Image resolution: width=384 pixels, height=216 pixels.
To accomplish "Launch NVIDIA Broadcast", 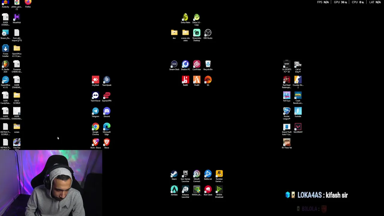I will click(219, 192).
